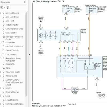Click the find current bookmark icon

click(8, 7)
